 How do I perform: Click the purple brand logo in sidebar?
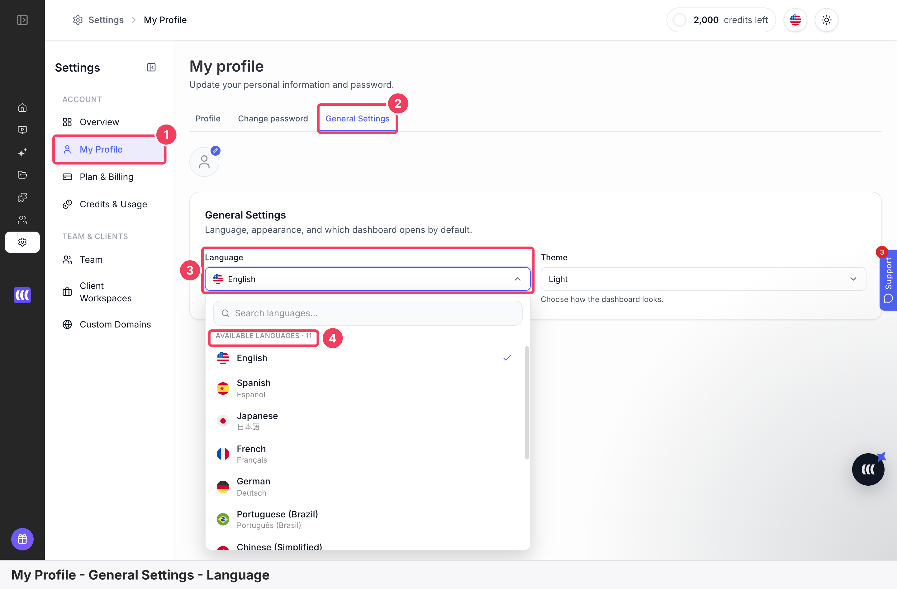pos(22,295)
